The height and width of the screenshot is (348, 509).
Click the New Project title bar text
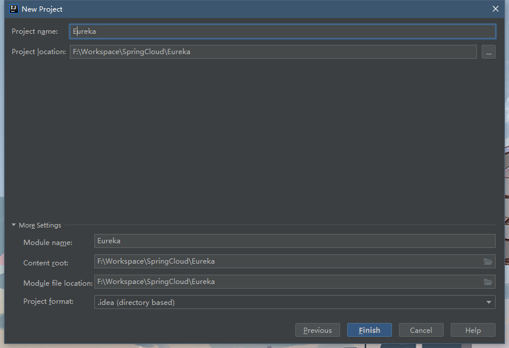coord(42,9)
